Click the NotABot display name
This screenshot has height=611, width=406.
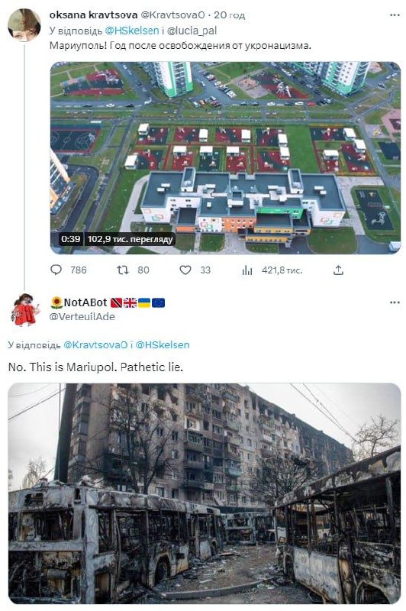85,302
